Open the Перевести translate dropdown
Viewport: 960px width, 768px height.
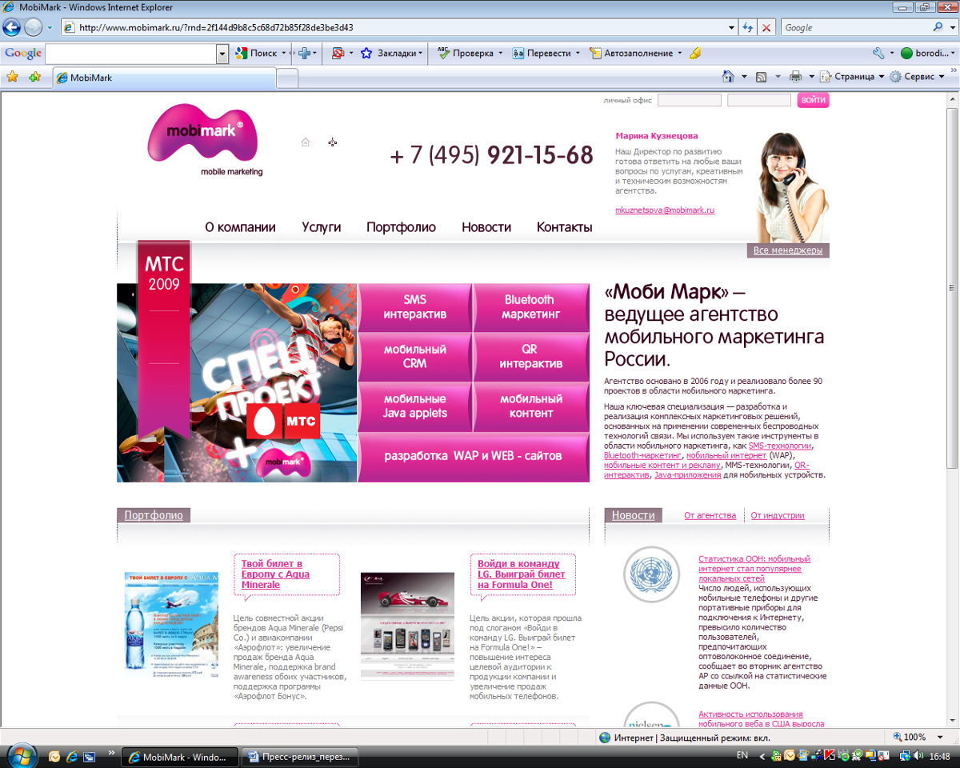coord(546,53)
